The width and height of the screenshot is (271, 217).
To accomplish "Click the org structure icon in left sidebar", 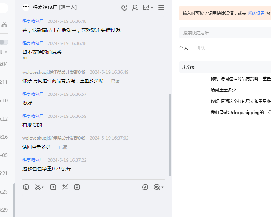I will point(4,25).
